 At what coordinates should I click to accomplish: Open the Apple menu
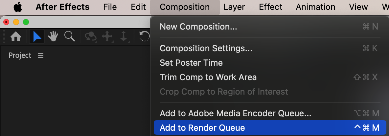[x=17, y=7]
